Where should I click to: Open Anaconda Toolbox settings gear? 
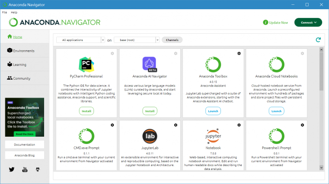239,54
